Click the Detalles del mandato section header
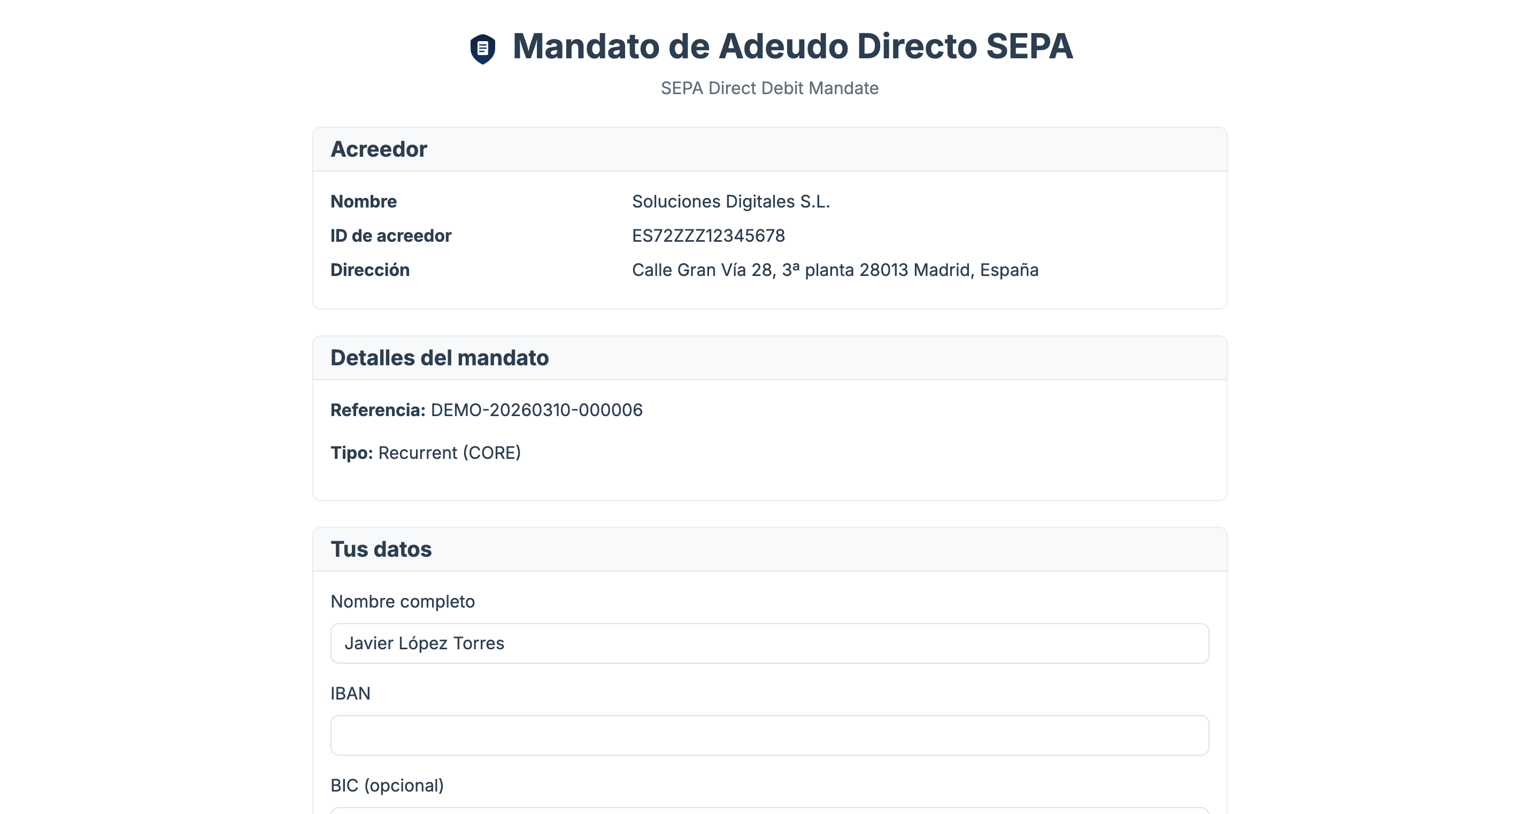This screenshot has height=814, width=1540. 440,358
